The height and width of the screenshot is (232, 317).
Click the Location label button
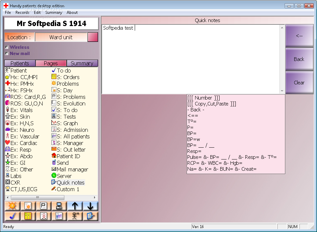[x=19, y=37]
